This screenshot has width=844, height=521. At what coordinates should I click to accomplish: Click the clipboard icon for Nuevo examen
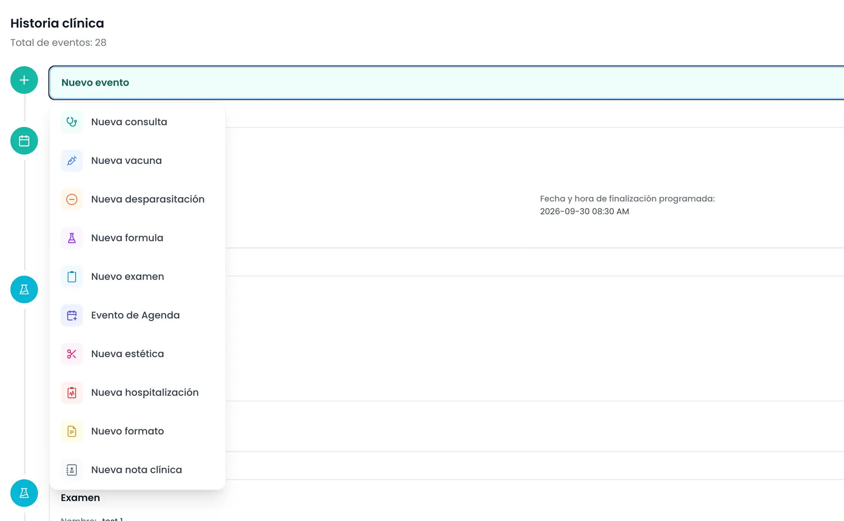tap(72, 276)
